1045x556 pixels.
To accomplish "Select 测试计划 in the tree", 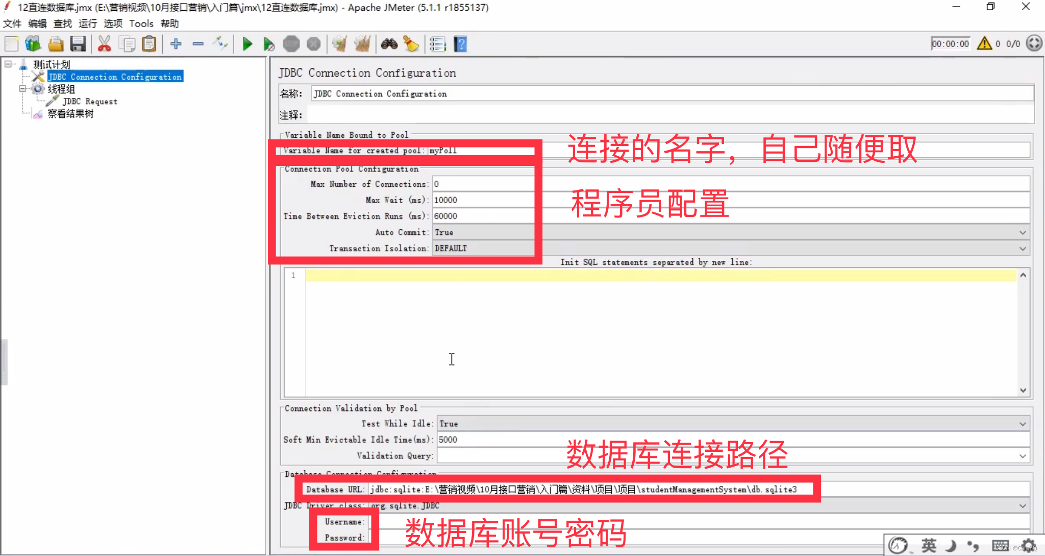I will (52, 64).
